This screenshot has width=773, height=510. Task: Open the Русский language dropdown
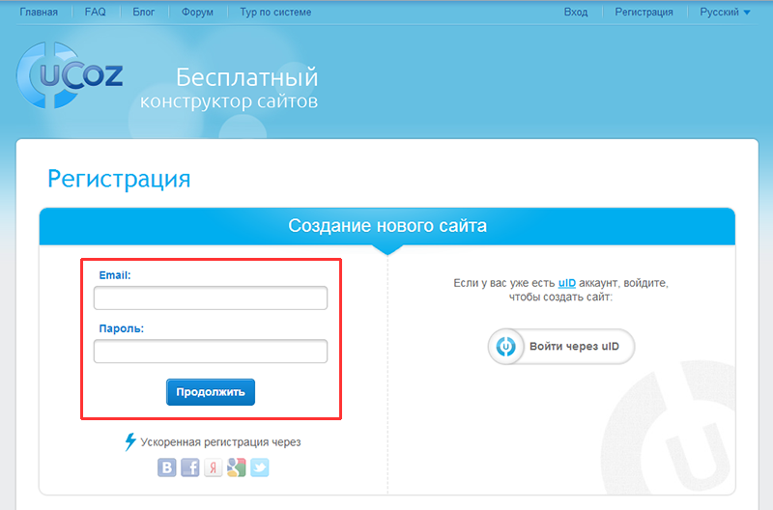pos(725,12)
